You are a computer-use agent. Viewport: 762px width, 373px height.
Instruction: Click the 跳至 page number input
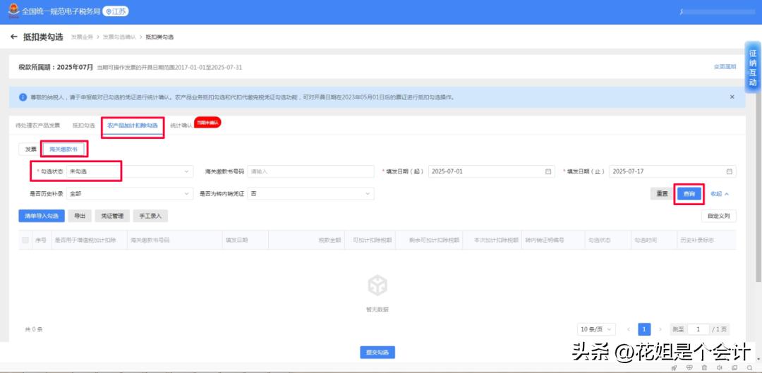point(698,329)
